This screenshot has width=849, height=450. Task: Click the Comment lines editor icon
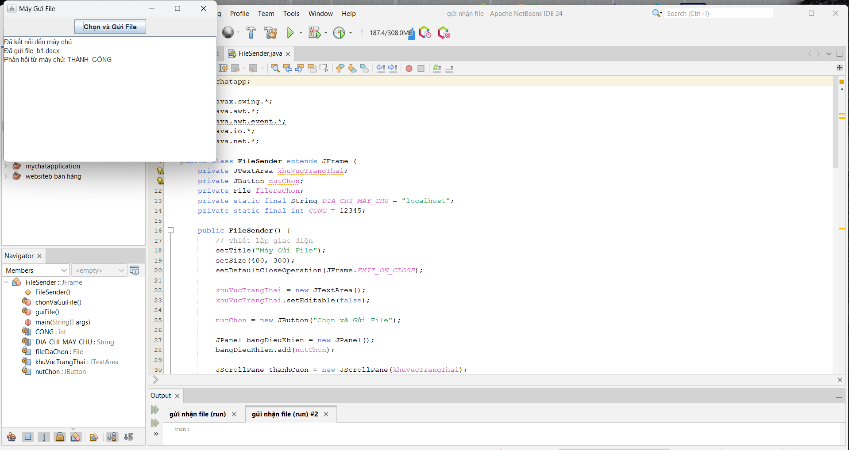(x=437, y=69)
